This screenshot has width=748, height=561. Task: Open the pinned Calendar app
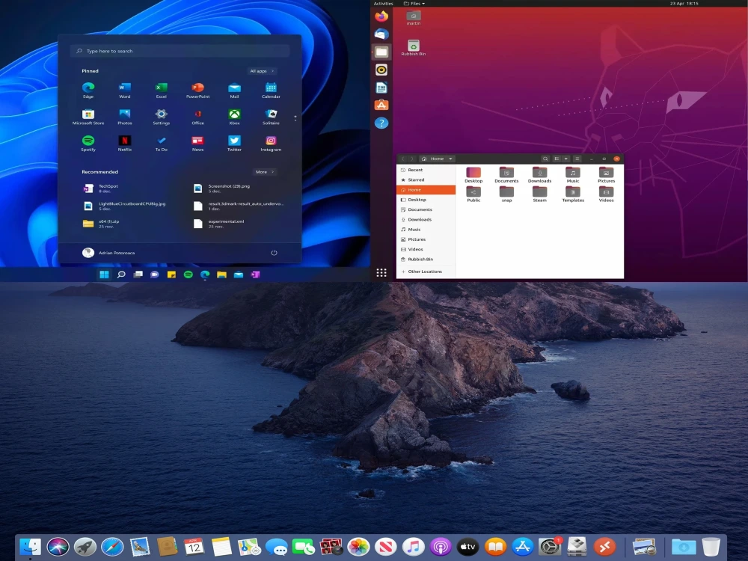point(271,90)
